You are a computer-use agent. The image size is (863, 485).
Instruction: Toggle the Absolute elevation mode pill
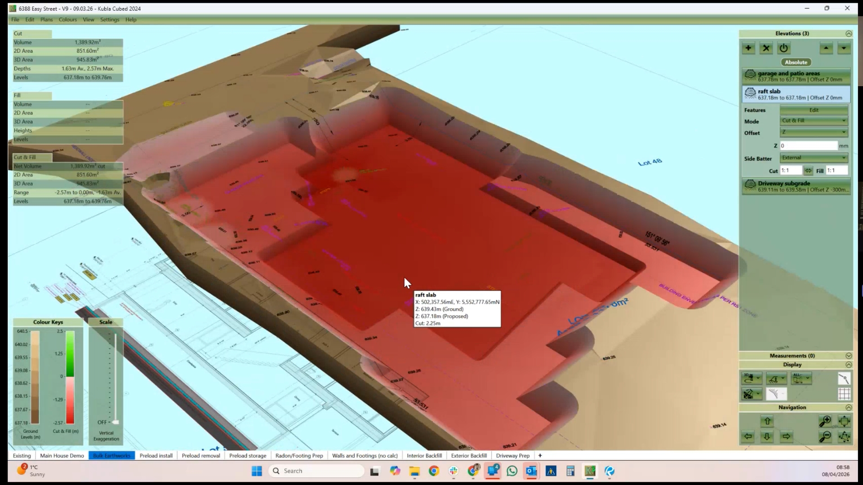[796, 62]
